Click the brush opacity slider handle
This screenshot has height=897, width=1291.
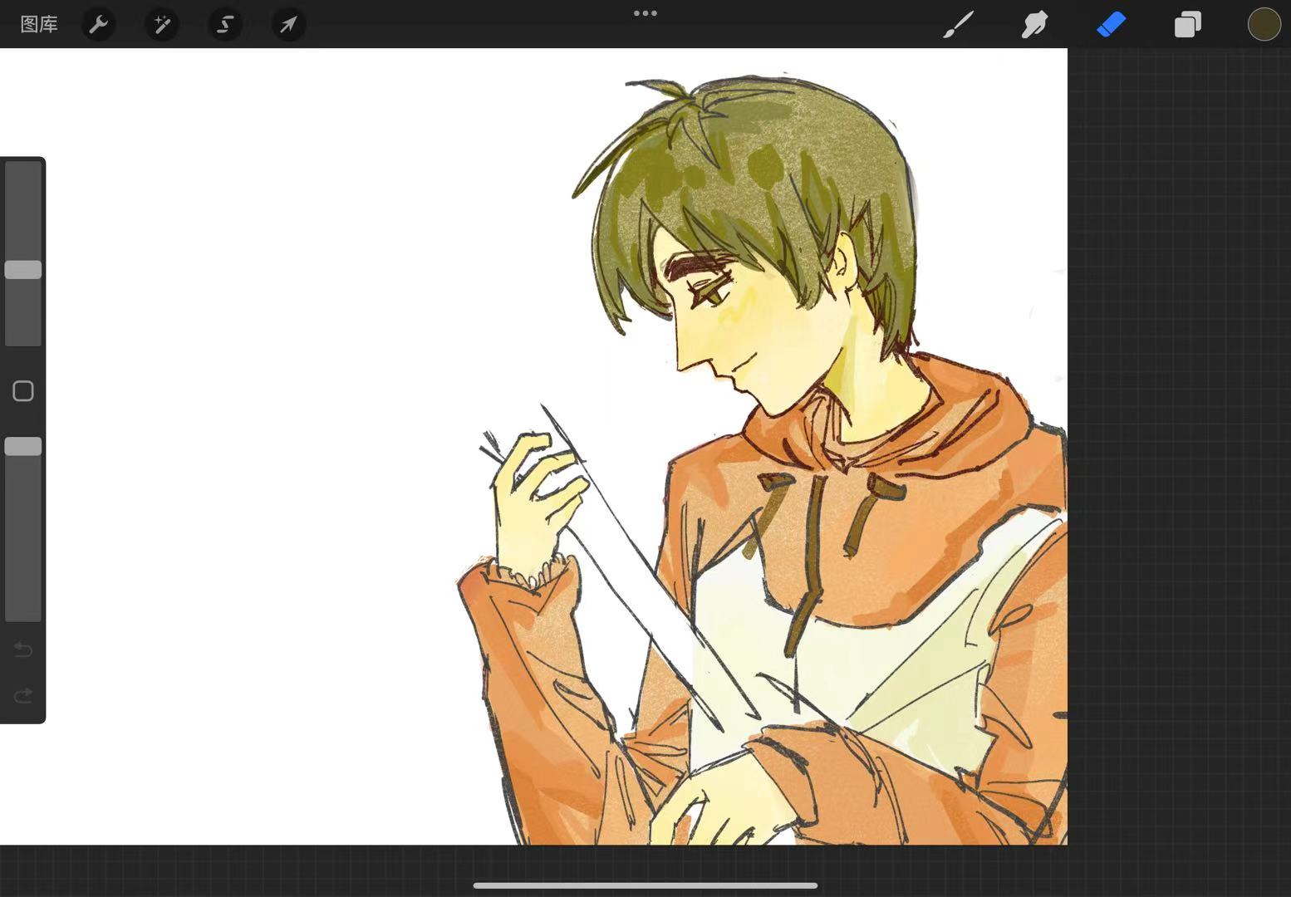coord(23,447)
